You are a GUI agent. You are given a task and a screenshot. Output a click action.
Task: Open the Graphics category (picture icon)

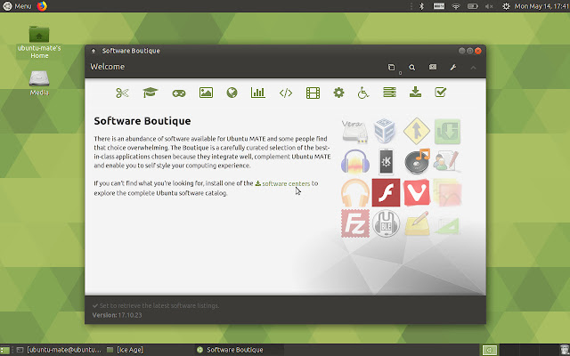pos(206,93)
